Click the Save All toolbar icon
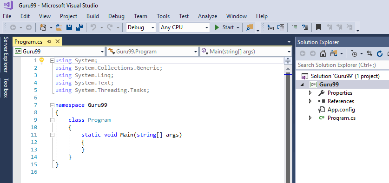This screenshot has height=183, width=389. point(79,27)
